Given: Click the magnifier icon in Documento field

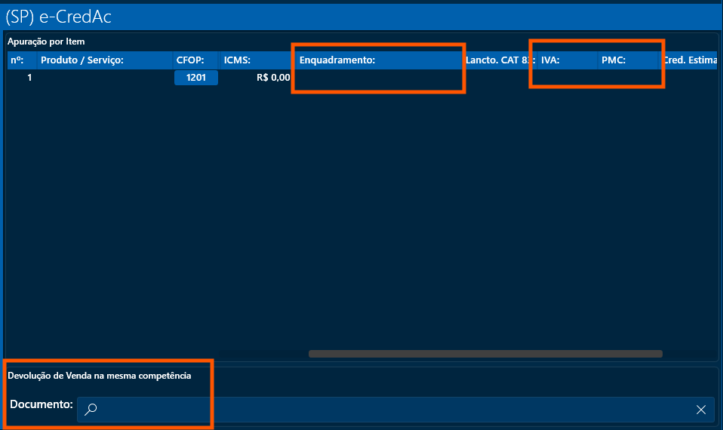Looking at the screenshot, I should point(91,409).
